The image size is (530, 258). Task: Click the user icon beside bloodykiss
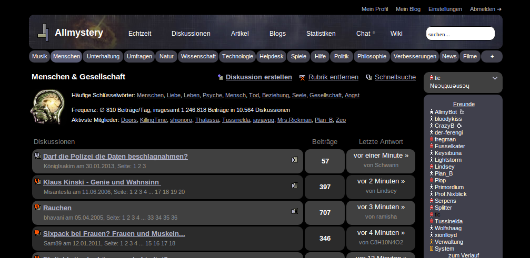[x=432, y=119]
